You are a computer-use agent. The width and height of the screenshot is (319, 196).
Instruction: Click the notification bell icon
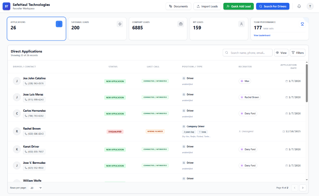(299, 6)
